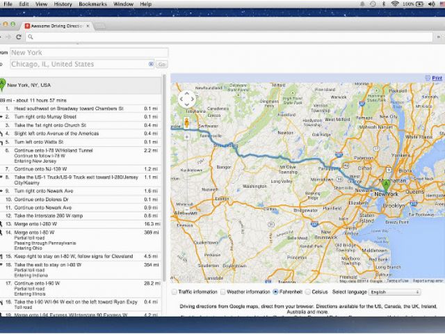Click the From field containing New York
This screenshot has width=445, height=334.
pyautogui.click(x=89, y=53)
